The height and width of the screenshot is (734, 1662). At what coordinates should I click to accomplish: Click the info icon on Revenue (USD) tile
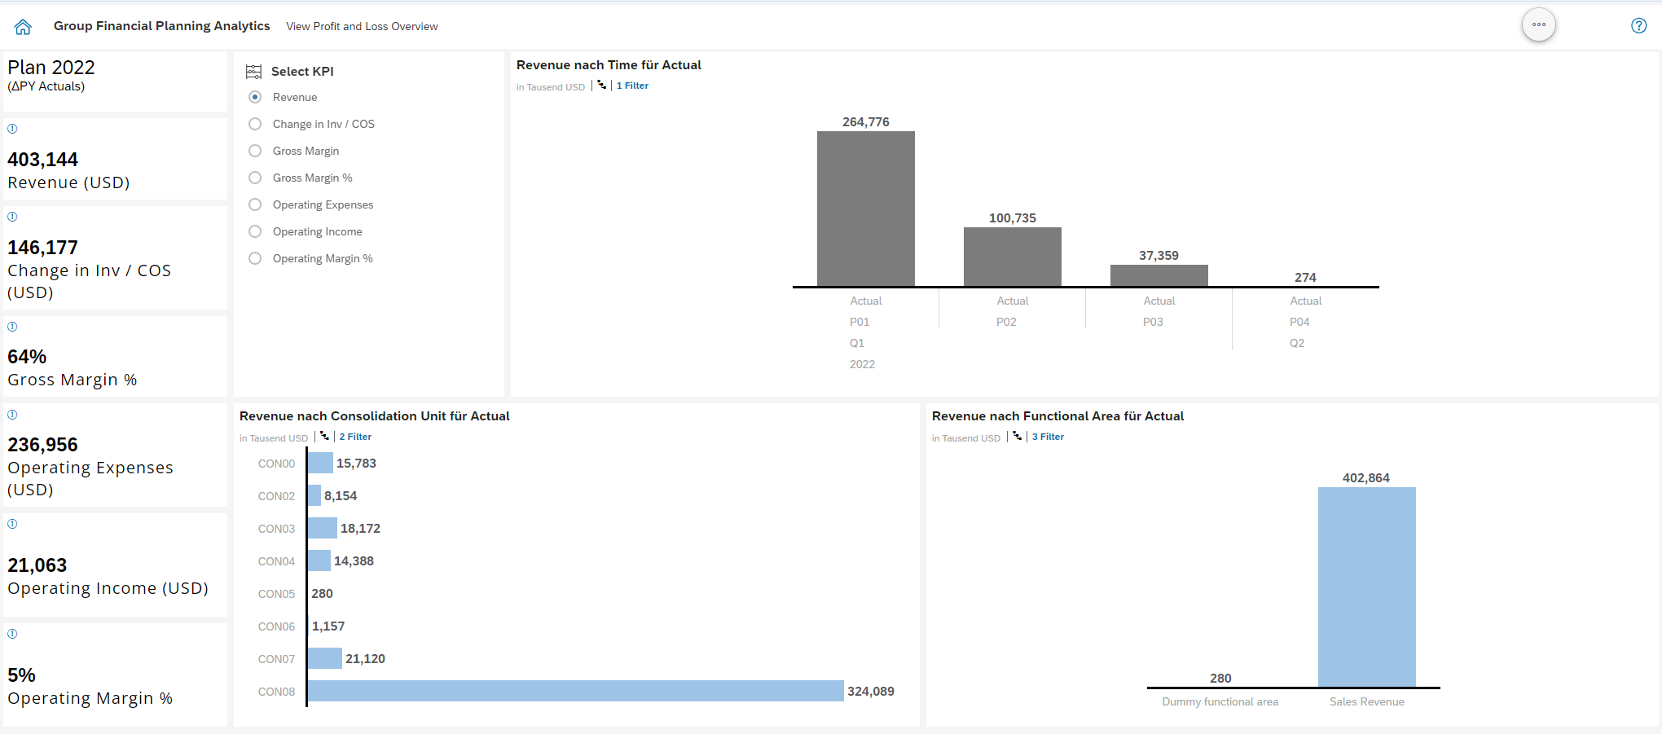[x=11, y=128]
